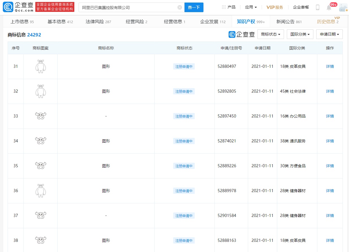349x252 pixels.
Task: Open notifications bell with 99+ badge
Action: [x=329, y=7]
